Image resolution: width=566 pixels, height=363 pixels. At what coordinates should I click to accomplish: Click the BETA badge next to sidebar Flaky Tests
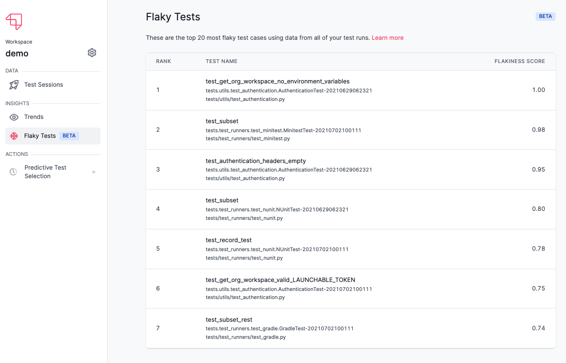click(x=69, y=136)
